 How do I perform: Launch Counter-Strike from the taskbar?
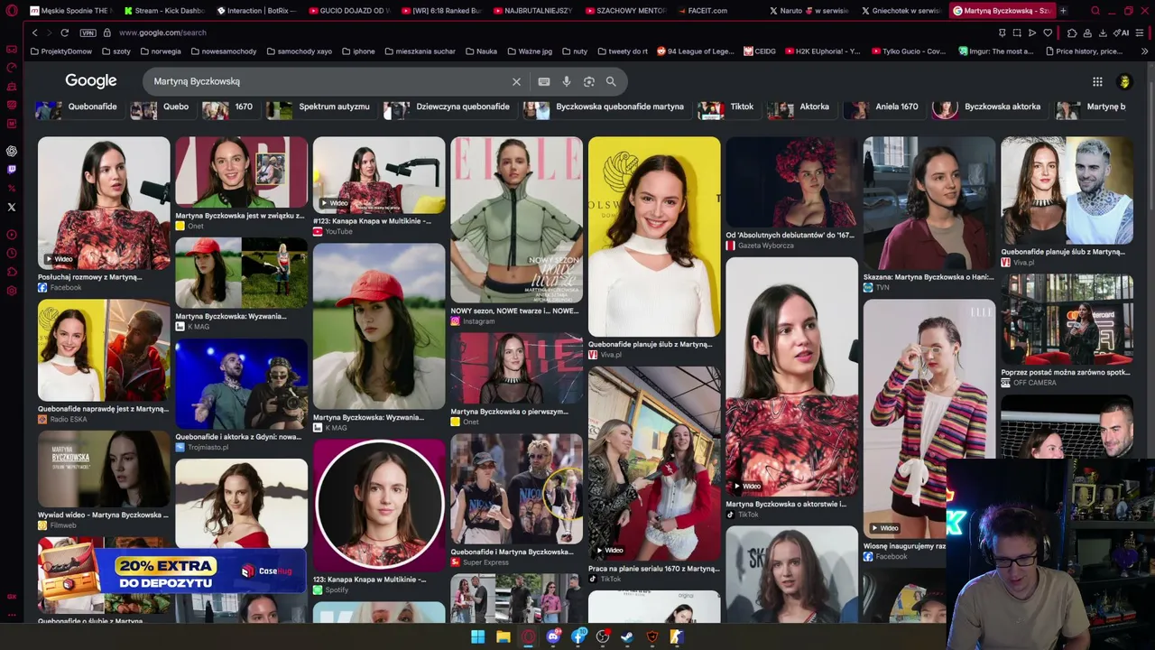676,636
